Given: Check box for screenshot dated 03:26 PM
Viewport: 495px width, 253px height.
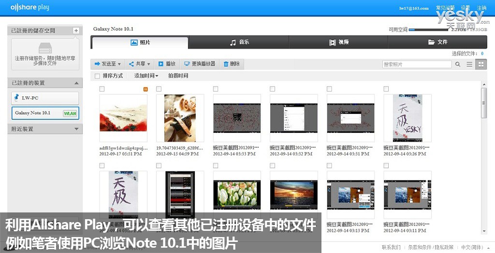Looking at the screenshot, I should coord(386,89).
